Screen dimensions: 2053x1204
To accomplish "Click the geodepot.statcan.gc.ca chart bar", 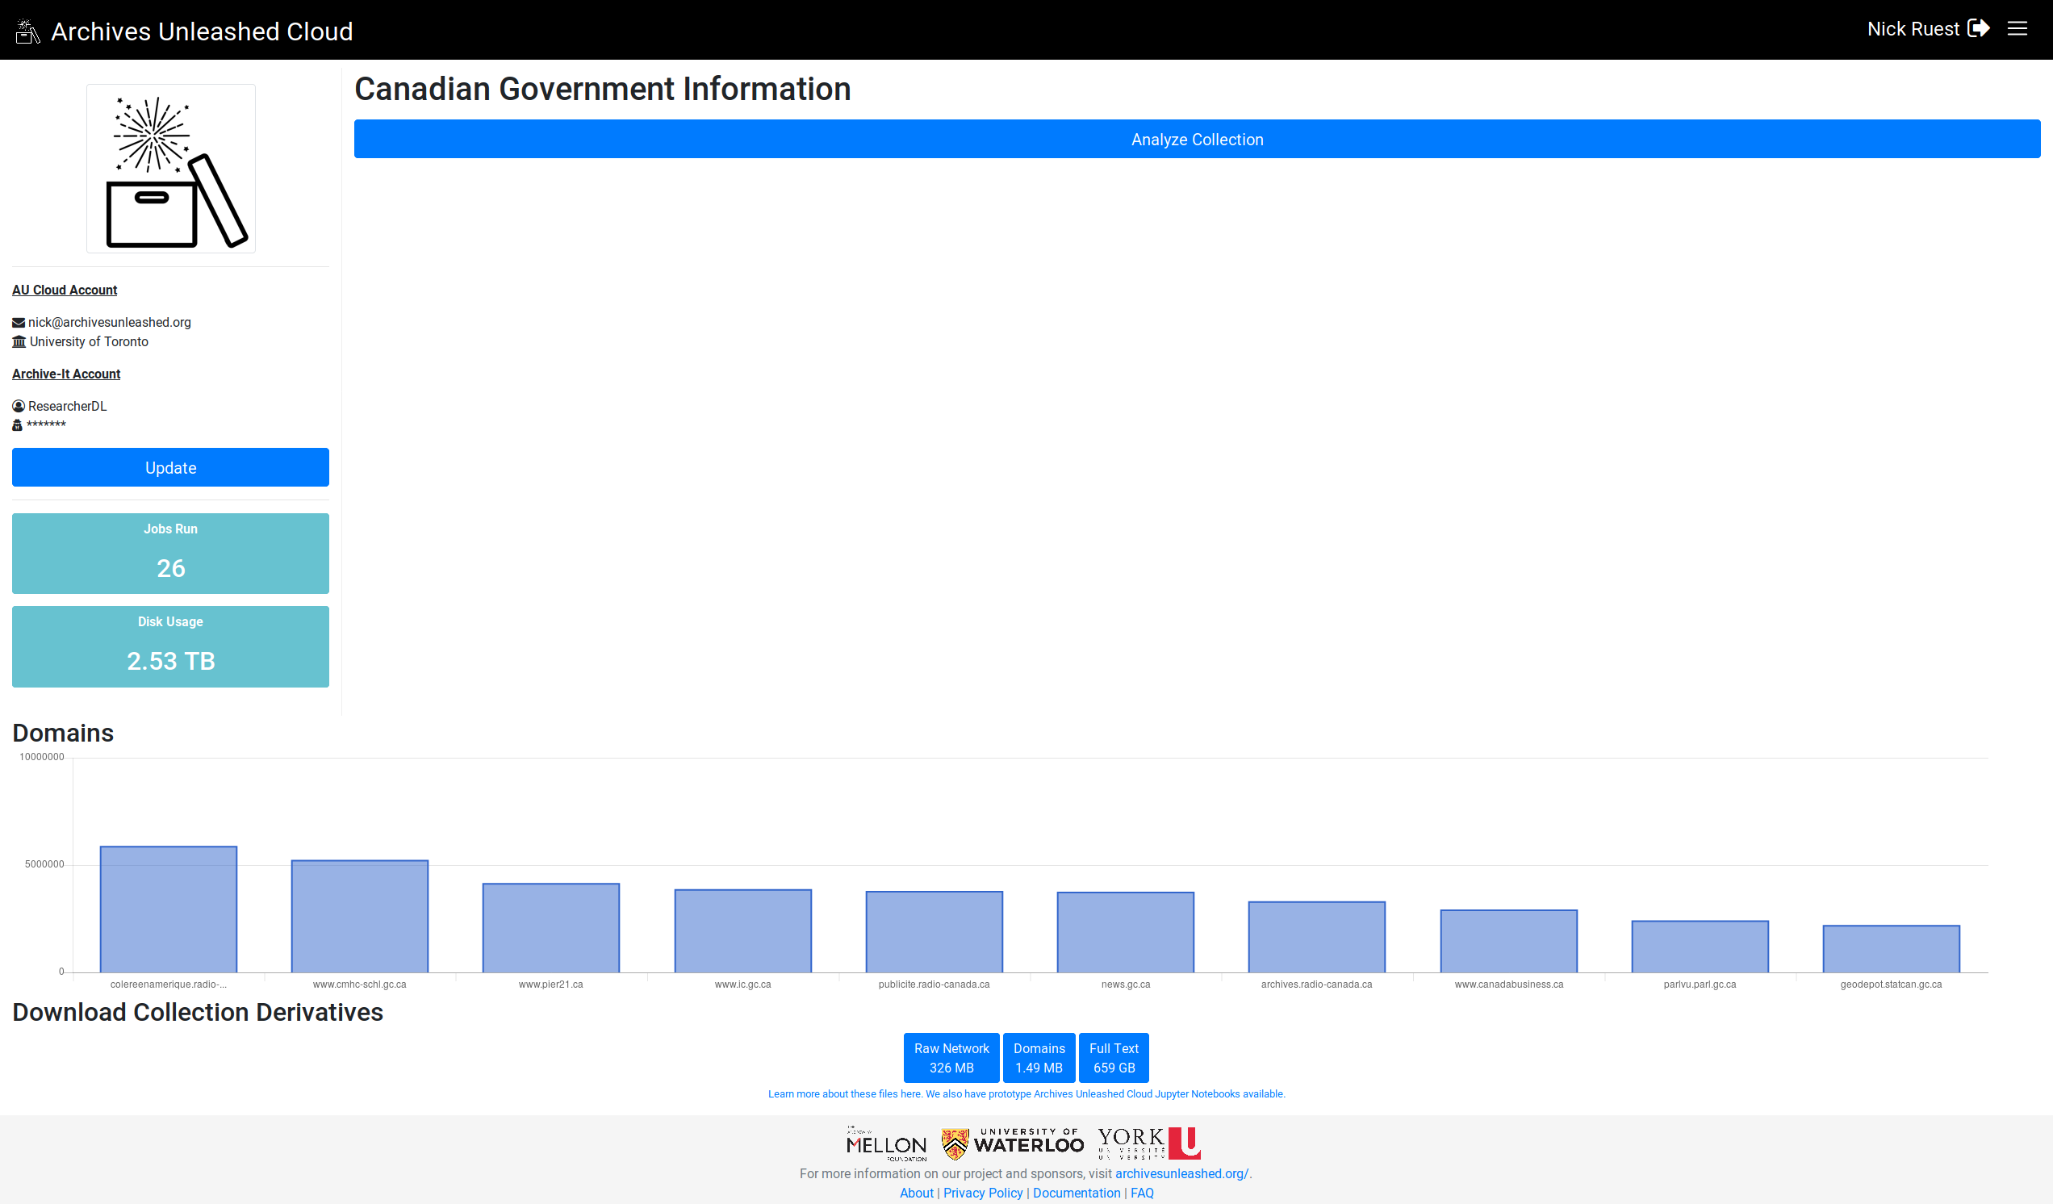I will [x=1892, y=950].
